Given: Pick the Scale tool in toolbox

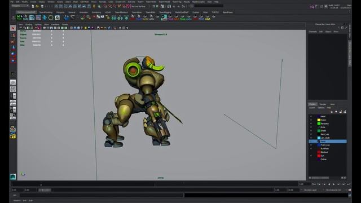Looking at the screenshot, I should click(x=13, y=60).
